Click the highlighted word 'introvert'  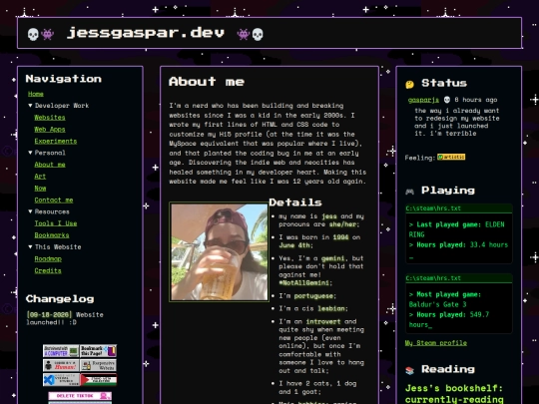[323, 321]
